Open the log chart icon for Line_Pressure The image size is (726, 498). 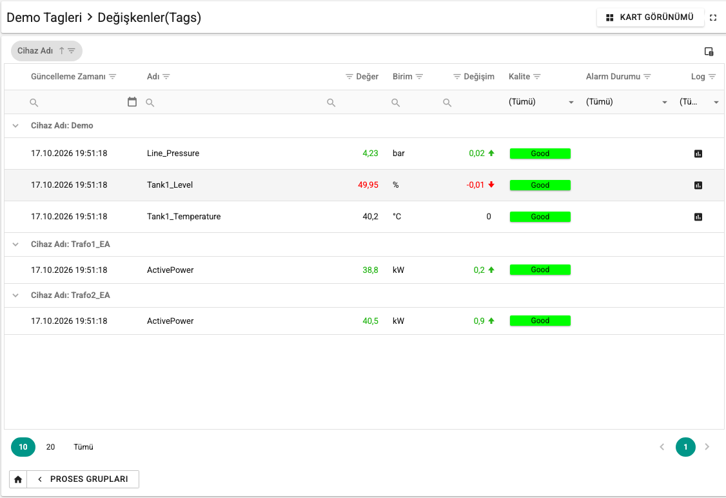[x=698, y=154]
